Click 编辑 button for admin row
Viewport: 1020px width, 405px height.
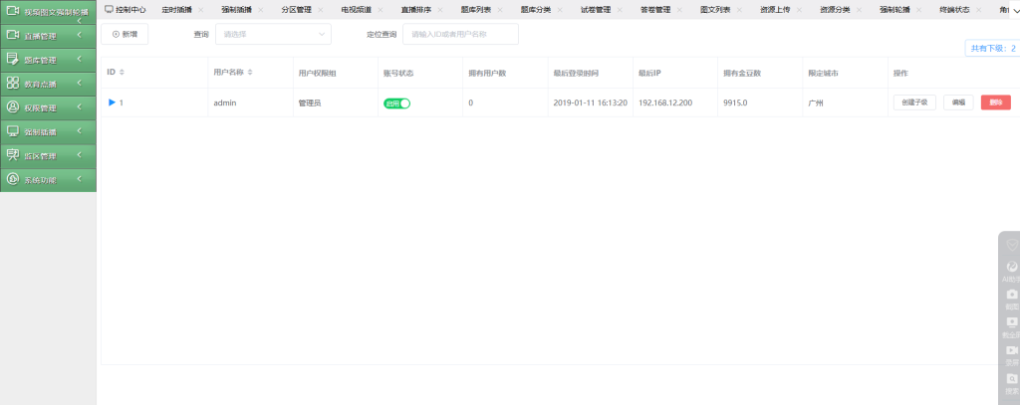(958, 102)
